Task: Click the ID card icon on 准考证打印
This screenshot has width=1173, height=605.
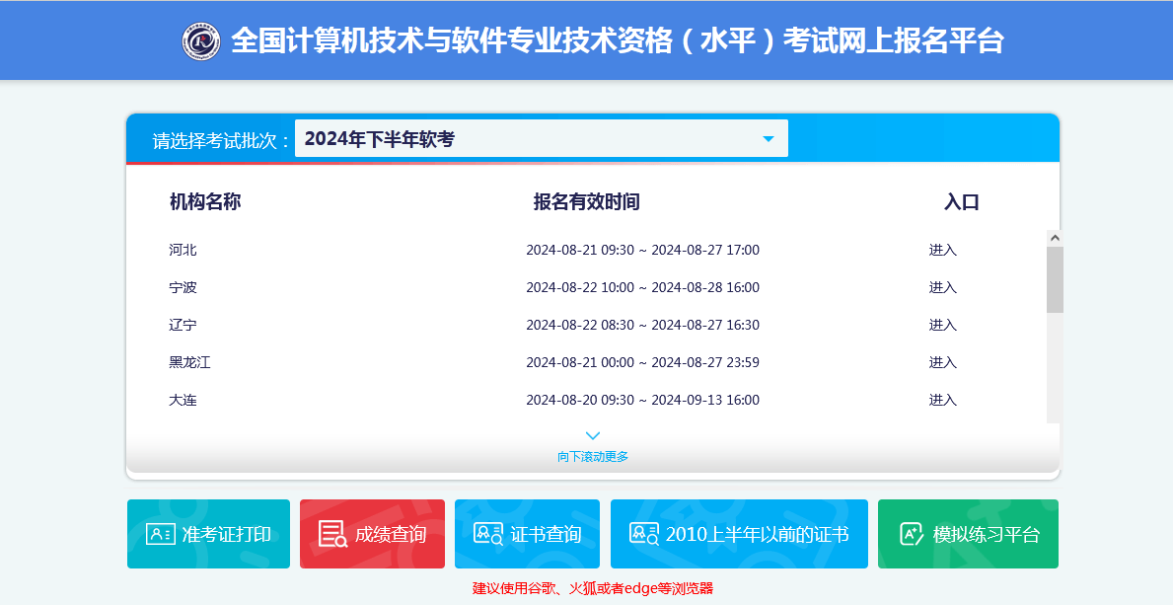Action: click(x=160, y=534)
